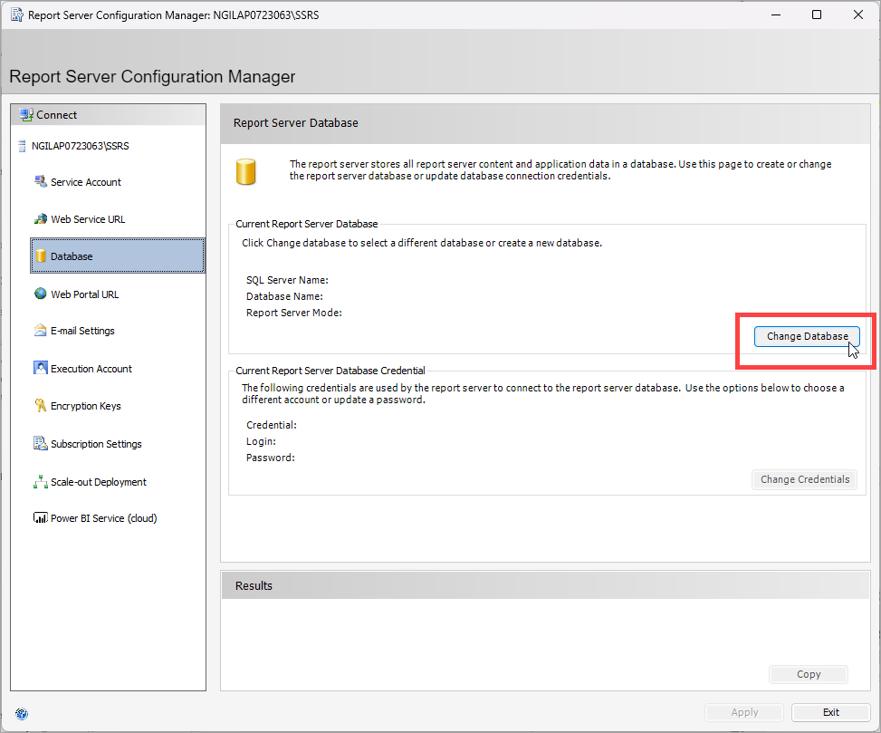Open E-mail Settings page
This screenshot has width=881, height=733.
82,331
